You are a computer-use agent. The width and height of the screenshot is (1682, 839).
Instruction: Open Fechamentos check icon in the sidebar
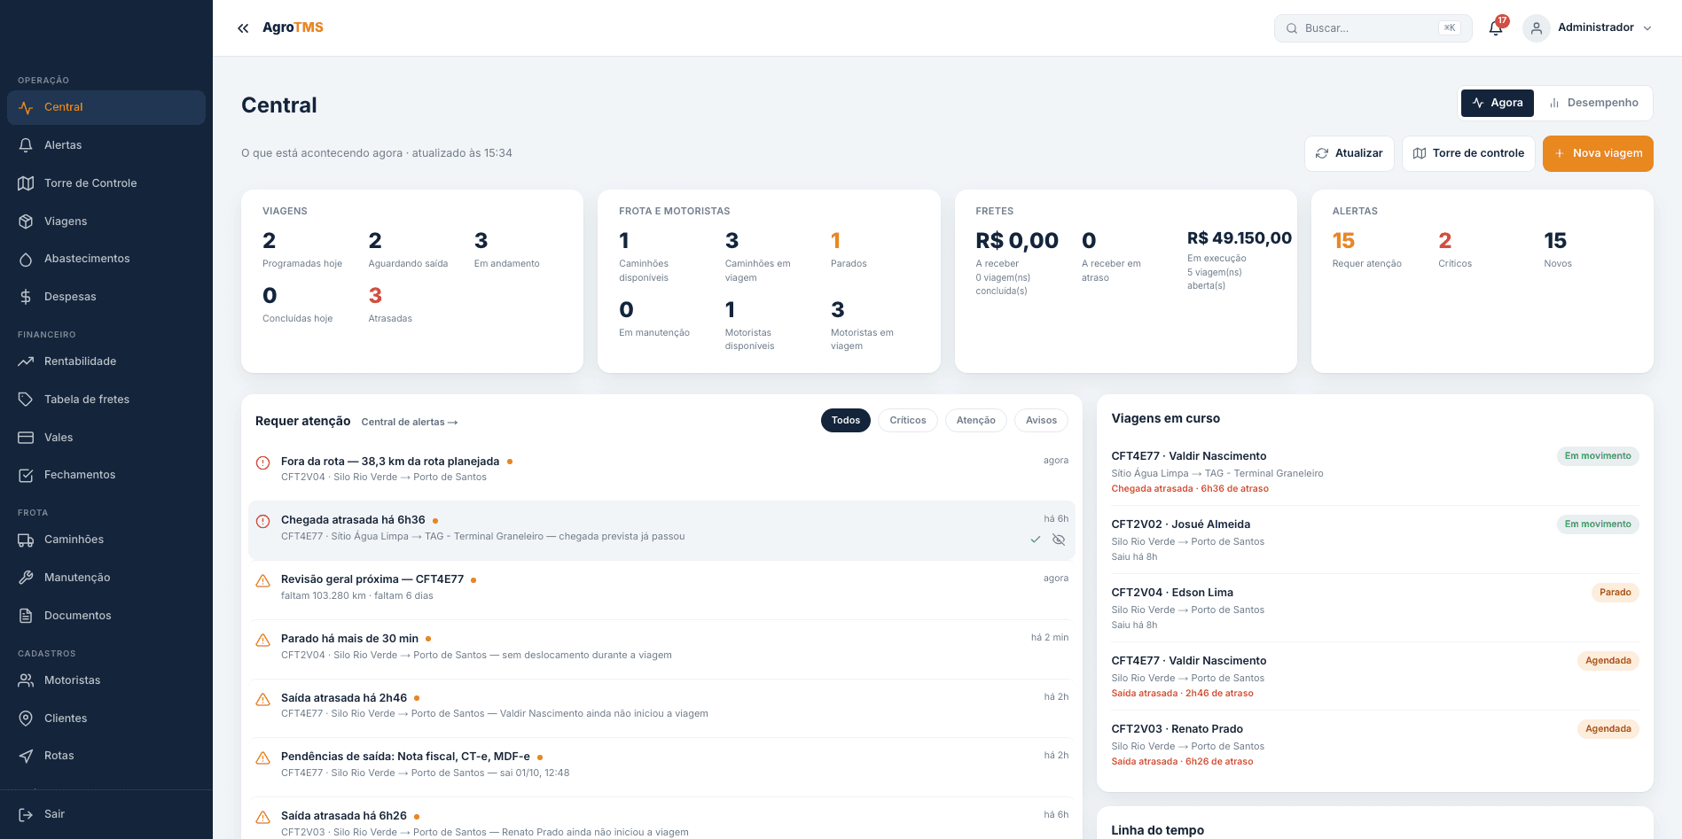(x=26, y=475)
